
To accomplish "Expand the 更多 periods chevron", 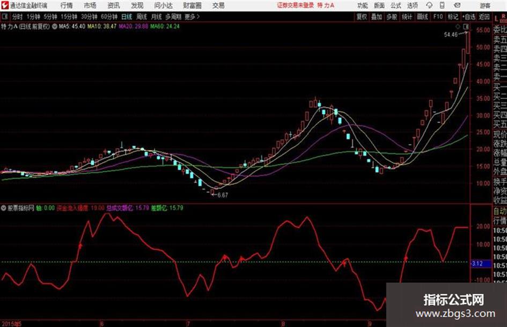I will [x=192, y=17].
